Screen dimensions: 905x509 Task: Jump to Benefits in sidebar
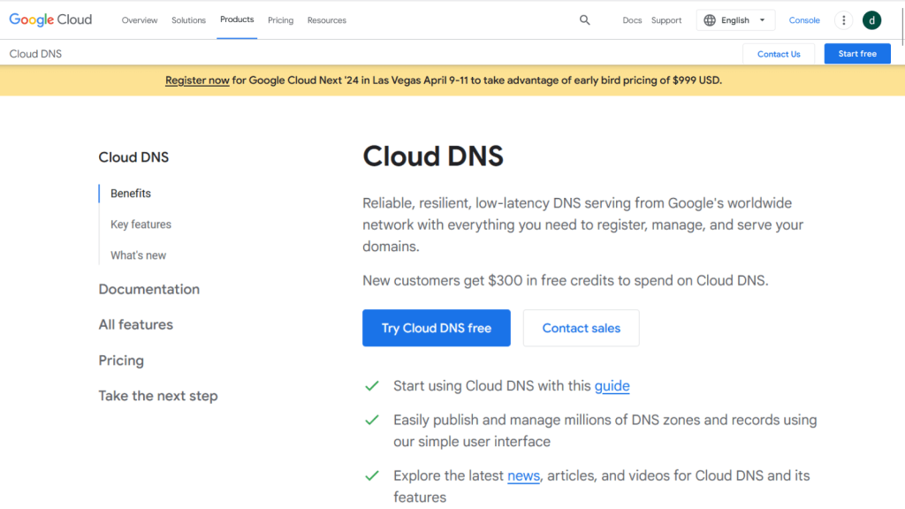pyautogui.click(x=131, y=194)
